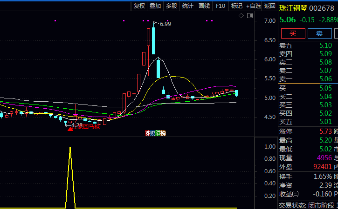Viewport: 338px width, 209px height.
Task: Add stock via +自选 button
Action: click(x=254, y=6)
